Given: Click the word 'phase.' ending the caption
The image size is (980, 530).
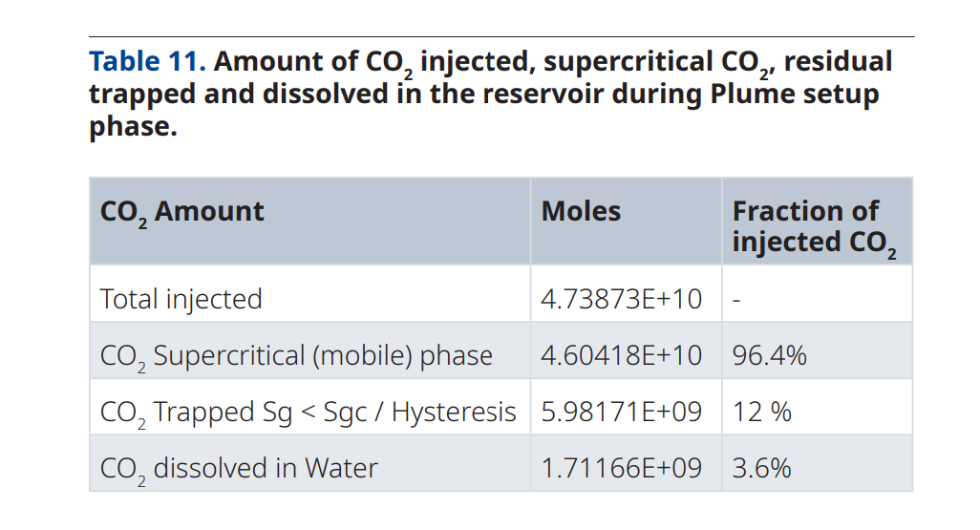Looking at the screenshot, I should coord(133,126).
